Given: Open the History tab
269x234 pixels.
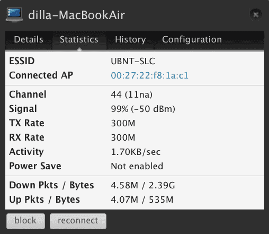Looking at the screenshot, I should (x=130, y=40).
